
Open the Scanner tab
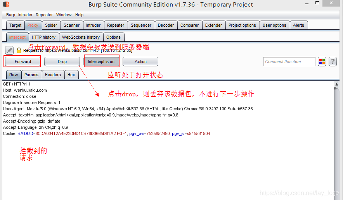click(x=71, y=25)
